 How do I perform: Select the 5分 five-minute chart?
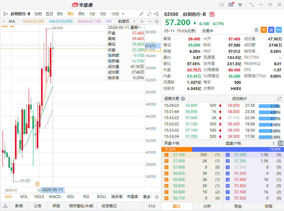[x=103, y=14]
